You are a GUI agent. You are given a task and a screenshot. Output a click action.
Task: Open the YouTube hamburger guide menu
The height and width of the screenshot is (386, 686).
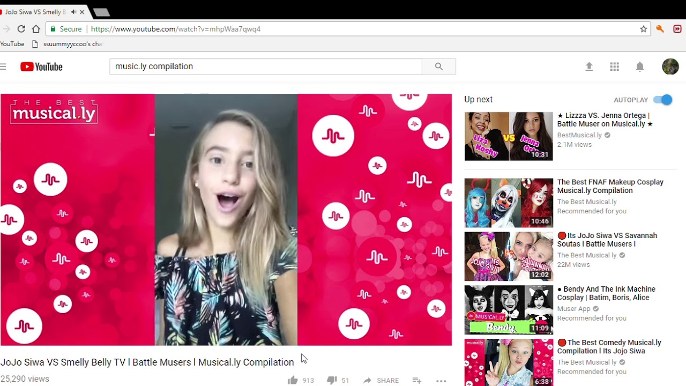(x=3, y=66)
